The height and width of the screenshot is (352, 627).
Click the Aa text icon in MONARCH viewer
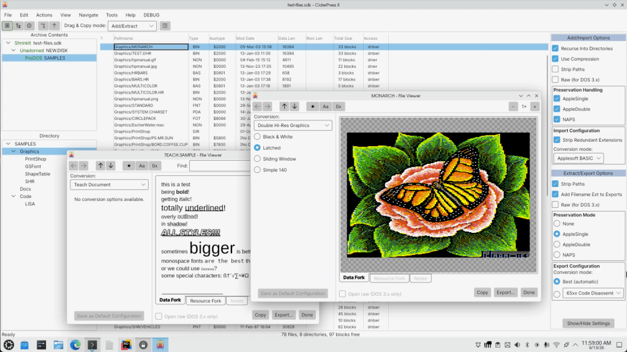(x=326, y=106)
